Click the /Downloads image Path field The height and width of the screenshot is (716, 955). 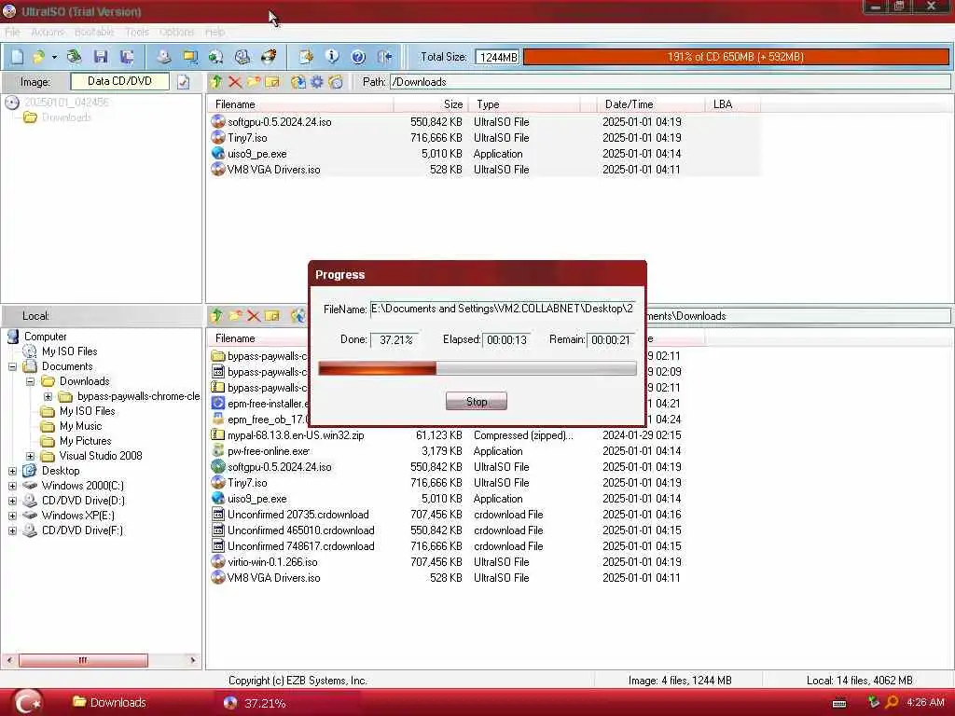pyautogui.click(x=670, y=82)
